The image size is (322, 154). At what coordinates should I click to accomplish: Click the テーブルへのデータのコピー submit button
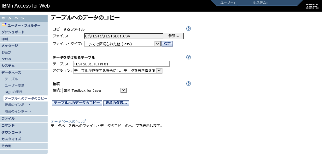click(x=77, y=103)
